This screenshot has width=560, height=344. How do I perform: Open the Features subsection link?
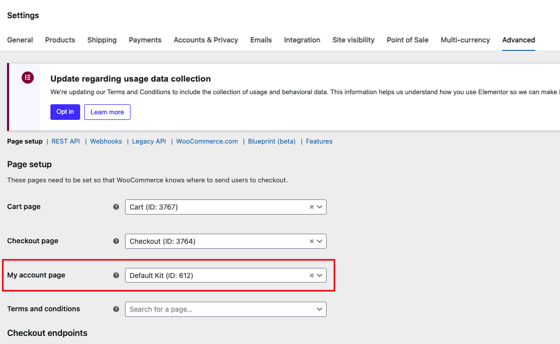[319, 142]
